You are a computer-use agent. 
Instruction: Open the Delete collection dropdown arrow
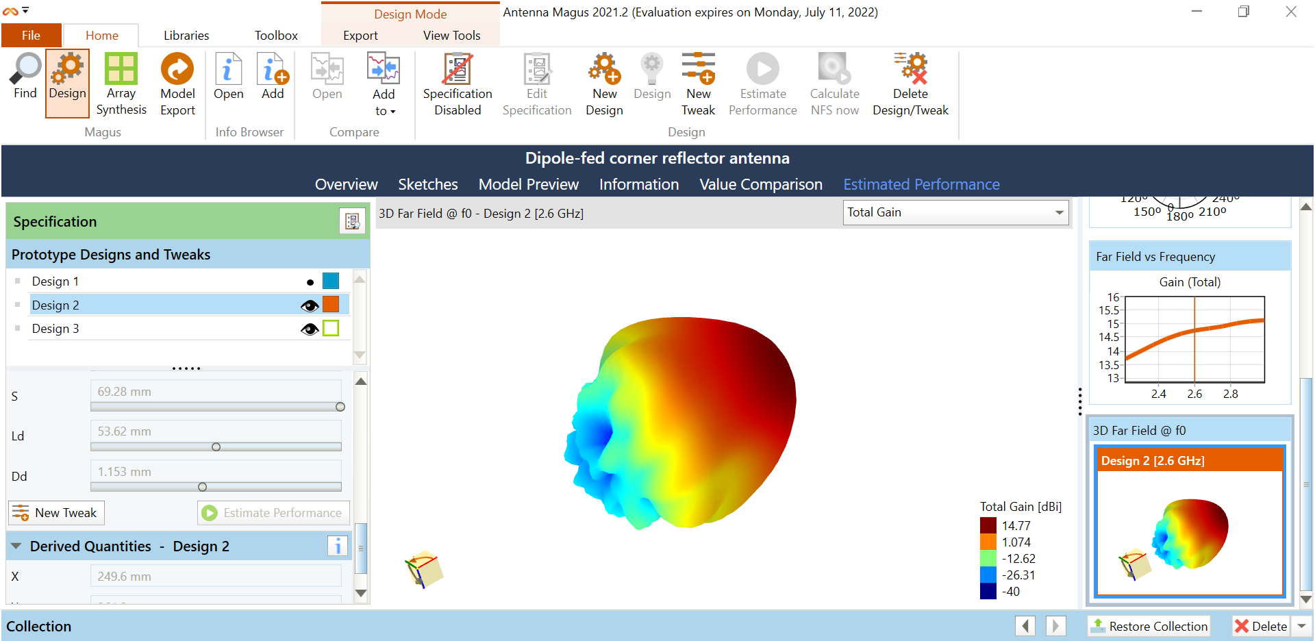click(x=1301, y=626)
